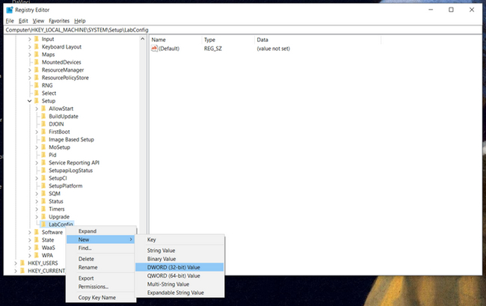
Task: Open the Edit menu
Action: (23, 21)
